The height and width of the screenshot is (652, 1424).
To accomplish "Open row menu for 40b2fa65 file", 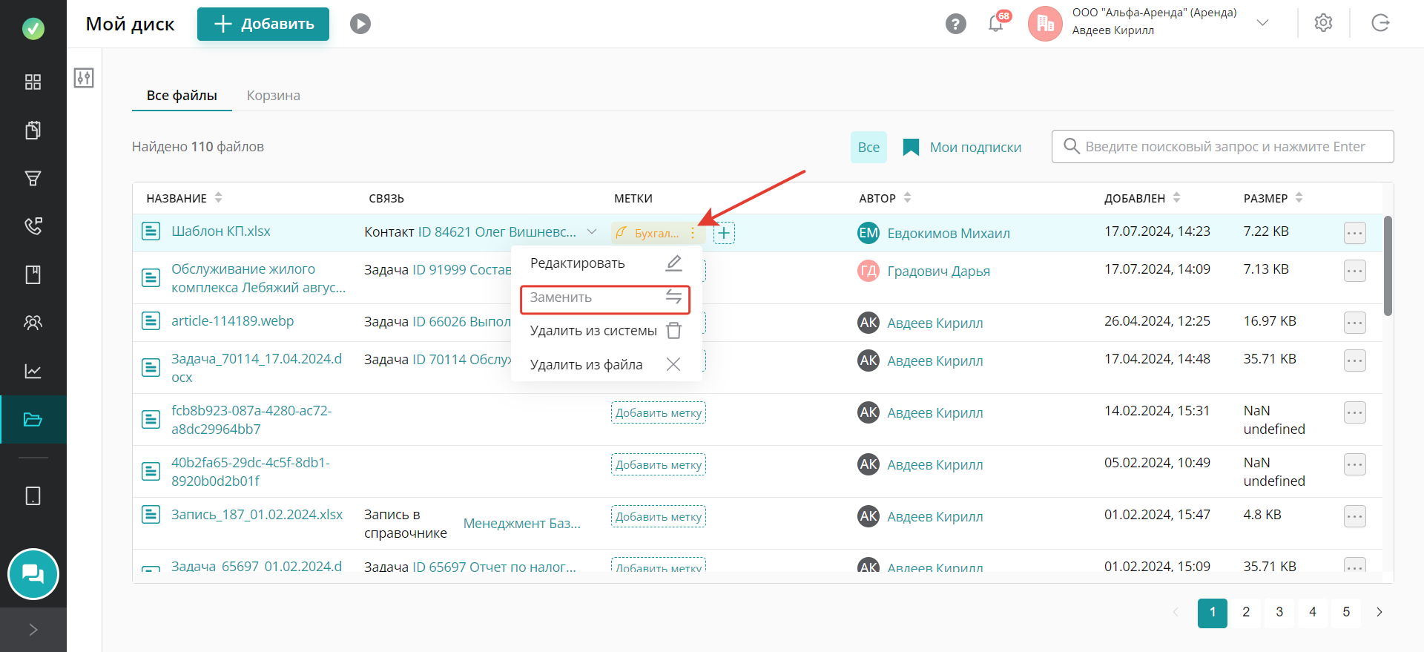I will 1355,464.
